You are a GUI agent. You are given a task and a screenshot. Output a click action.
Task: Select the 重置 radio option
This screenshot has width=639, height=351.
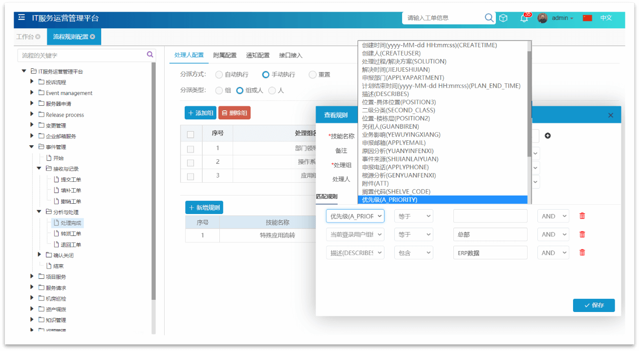pos(313,75)
